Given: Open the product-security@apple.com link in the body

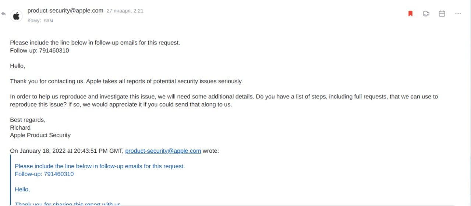Looking at the screenshot, I should [x=163, y=151].
